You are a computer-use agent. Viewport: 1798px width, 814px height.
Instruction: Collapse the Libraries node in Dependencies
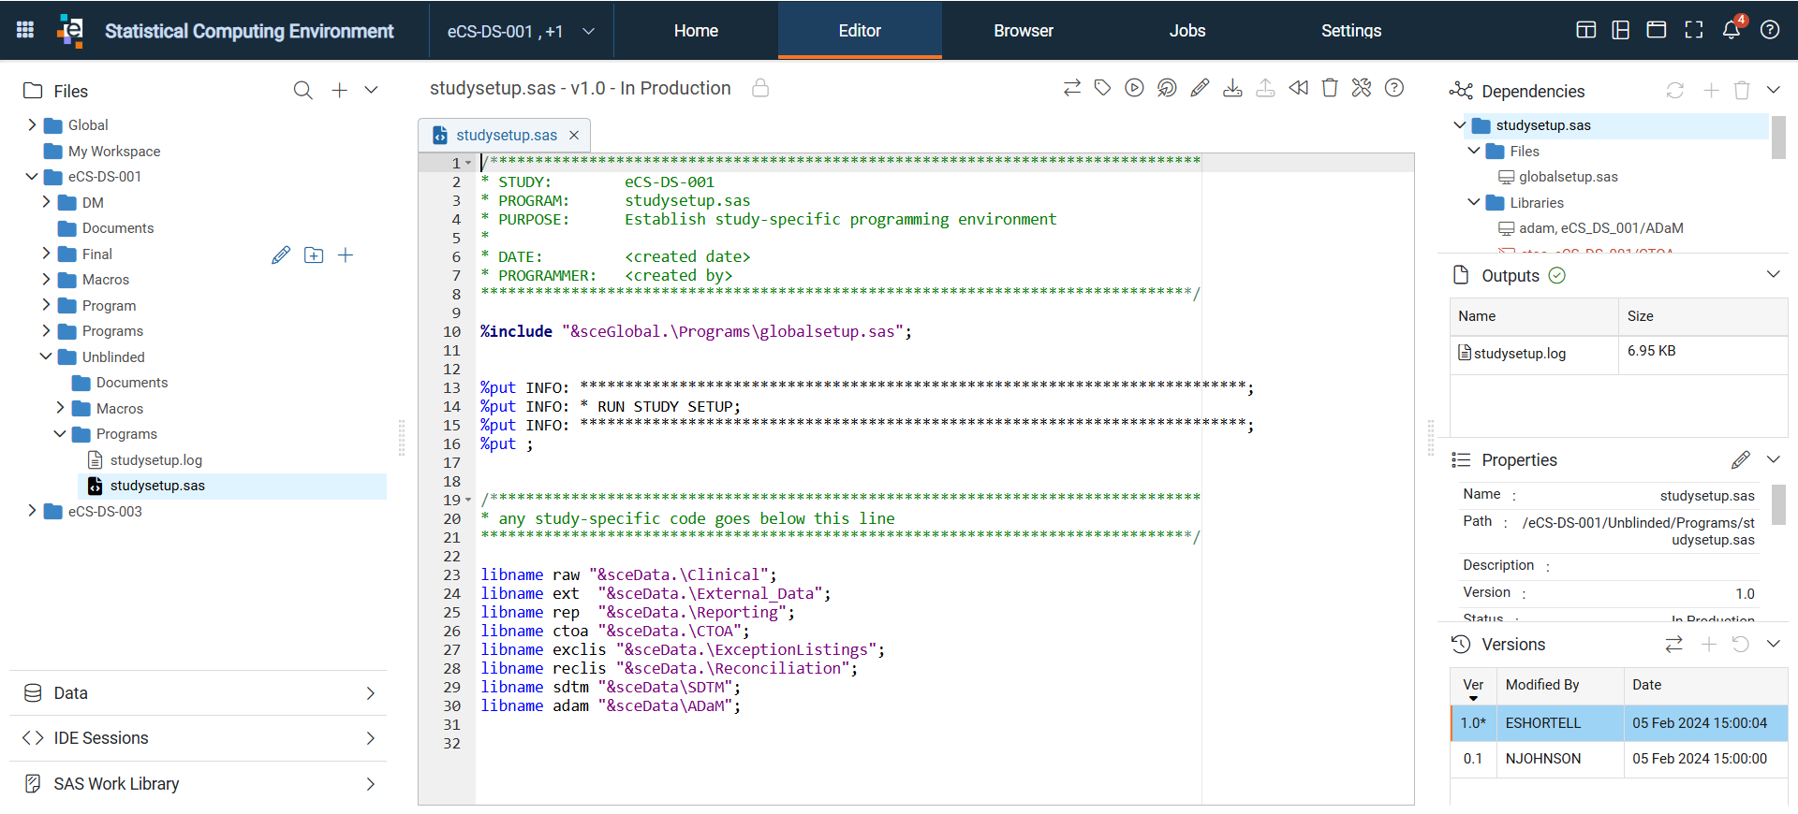(1474, 202)
